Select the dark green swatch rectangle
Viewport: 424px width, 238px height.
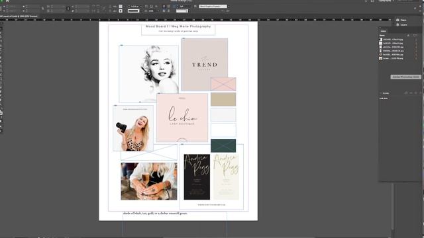pyautogui.click(x=223, y=145)
